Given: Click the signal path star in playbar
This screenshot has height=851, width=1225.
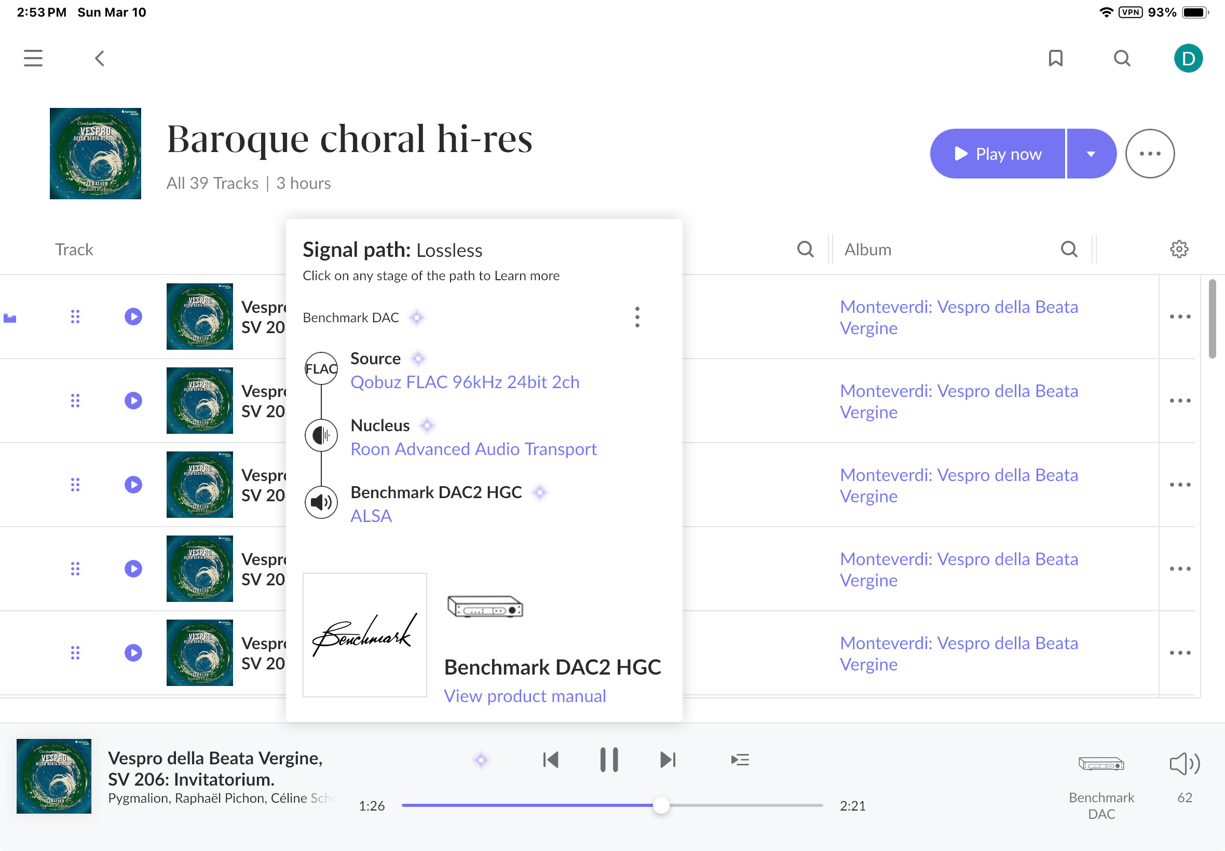Looking at the screenshot, I should point(481,760).
